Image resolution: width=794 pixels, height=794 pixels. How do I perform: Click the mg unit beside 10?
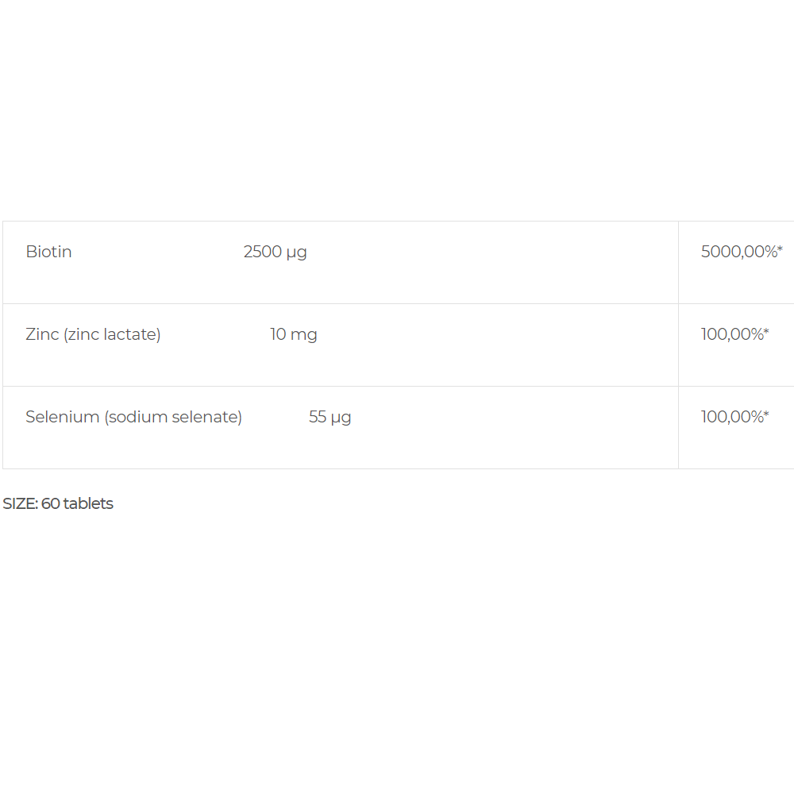point(304,336)
